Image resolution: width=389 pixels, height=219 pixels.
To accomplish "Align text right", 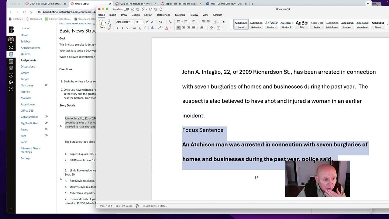I will pos(188,28).
